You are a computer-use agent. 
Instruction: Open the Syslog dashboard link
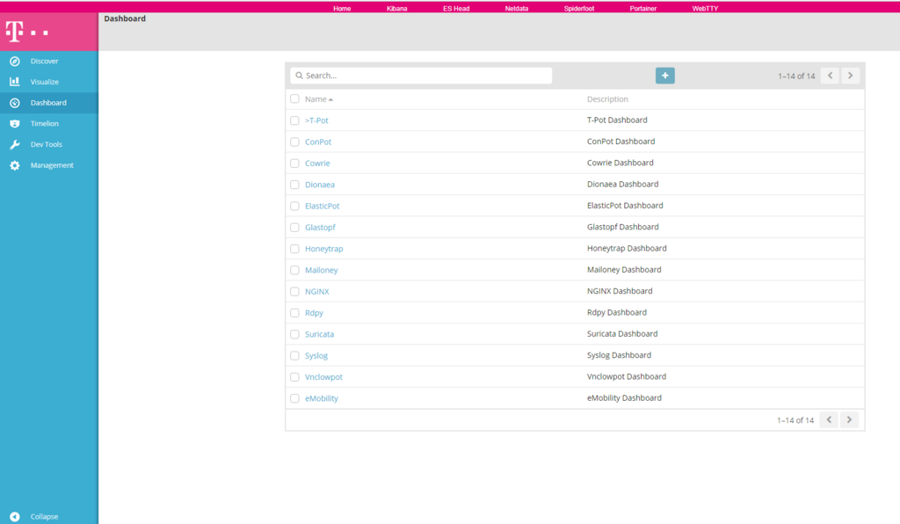pos(316,355)
